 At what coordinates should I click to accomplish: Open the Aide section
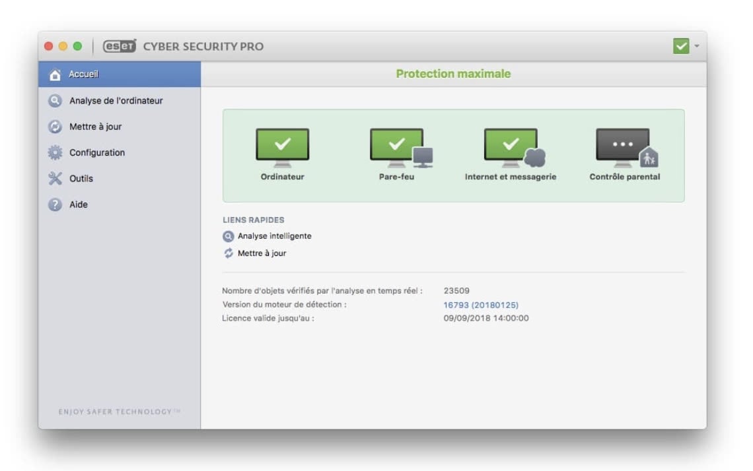click(x=120, y=204)
